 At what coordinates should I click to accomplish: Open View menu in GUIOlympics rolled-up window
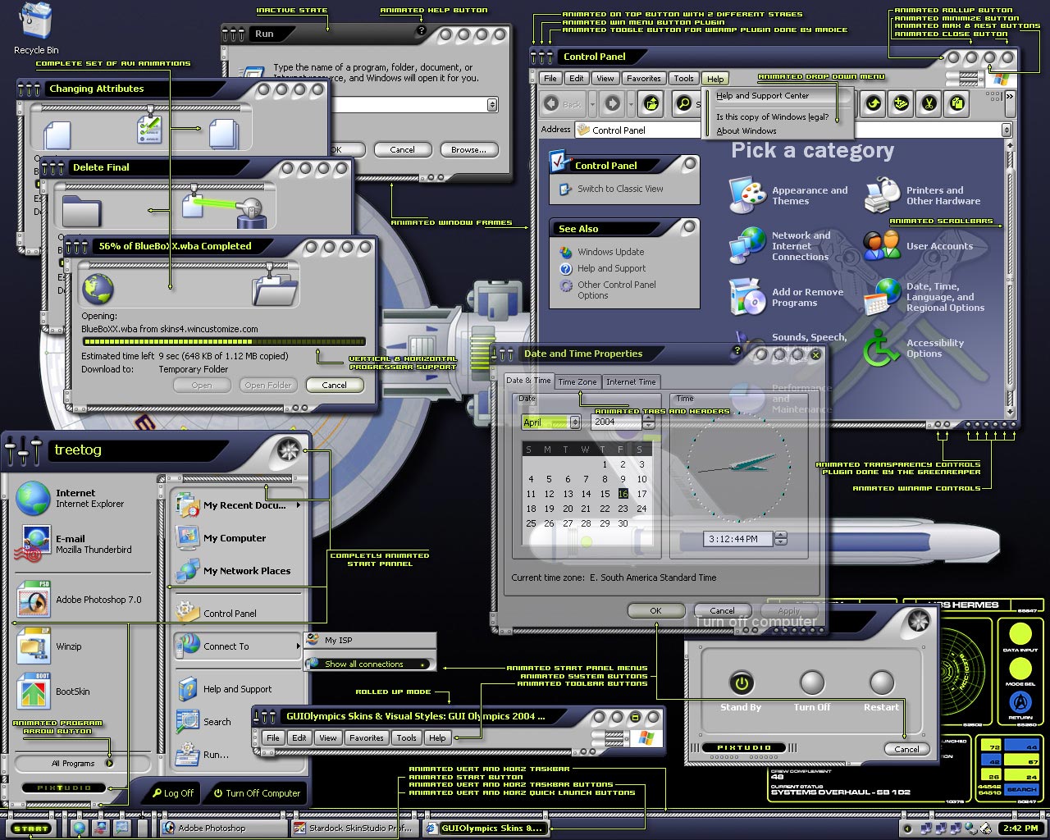pyautogui.click(x=327, y=737)
